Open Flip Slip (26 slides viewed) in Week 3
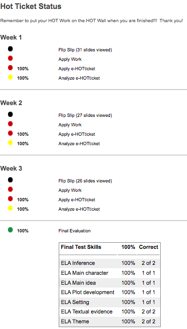187x329 pixels. click(x=85, y=181)
